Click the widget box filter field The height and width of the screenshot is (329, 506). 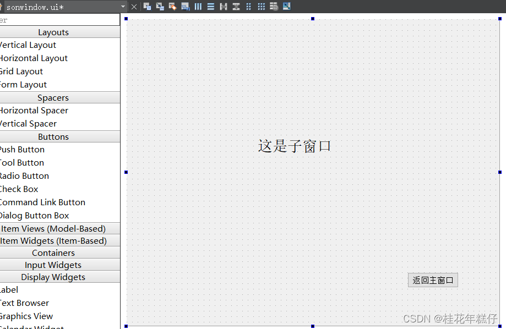59,20
